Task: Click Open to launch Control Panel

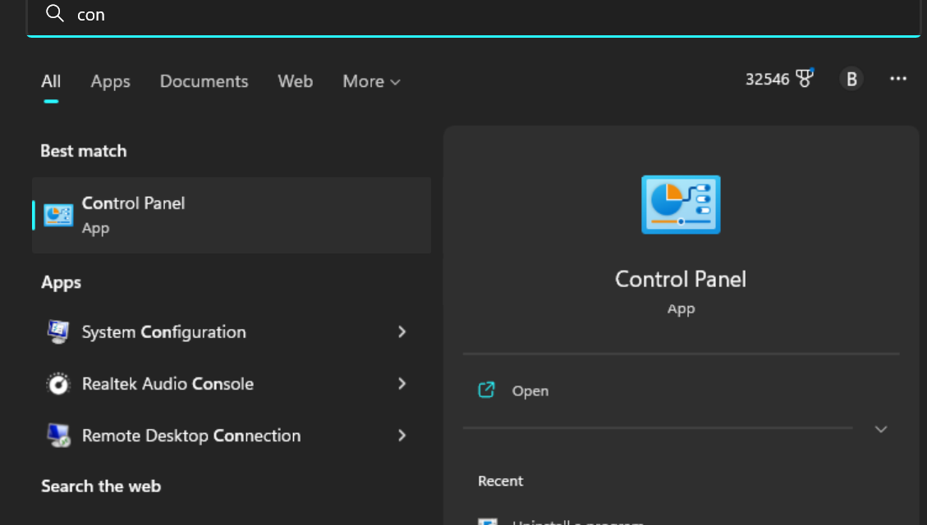Action: click(x=530, y=391)
